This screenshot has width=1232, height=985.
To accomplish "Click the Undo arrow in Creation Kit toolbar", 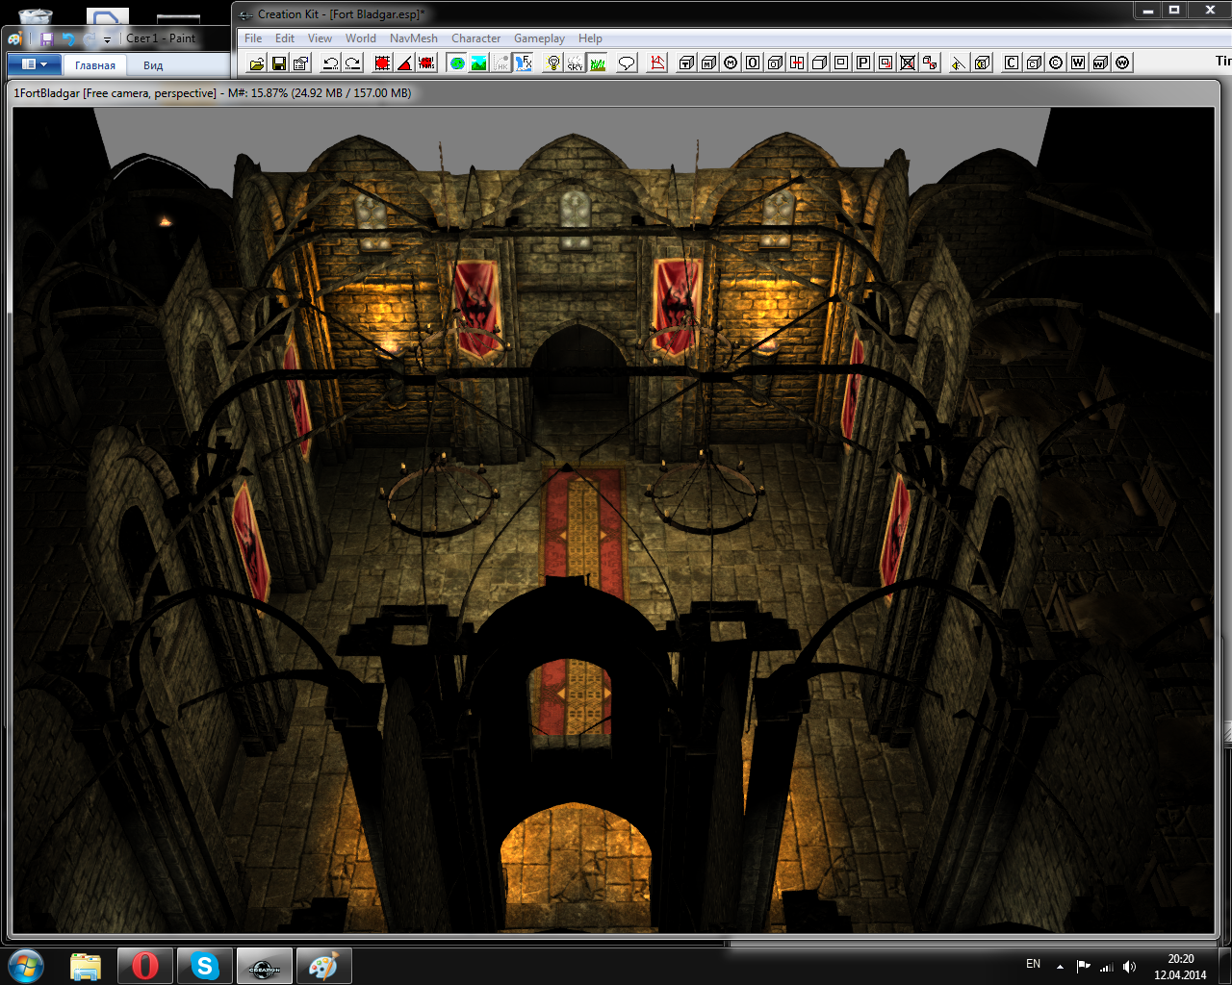I will click(330, 63).
